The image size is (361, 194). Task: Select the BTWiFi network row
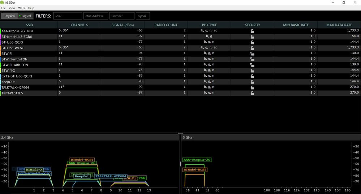(181, 53)
